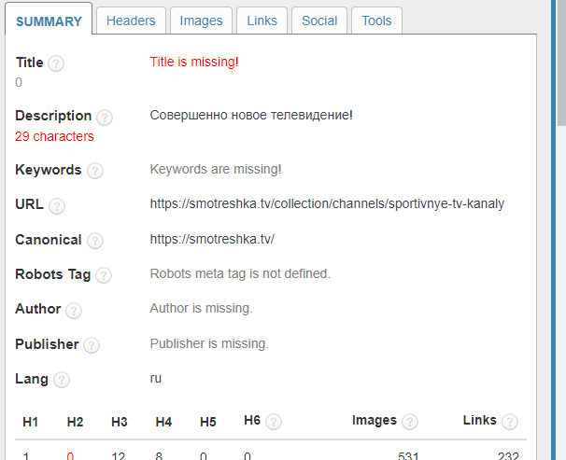Screen dimensions: 566x460
Task: Go to the Links tab
Action: pos(262,21)
